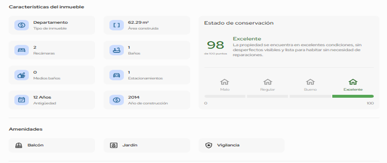Click the 'Malo' scale label
This screenshot has height=163, width=387.
(225, 89)
